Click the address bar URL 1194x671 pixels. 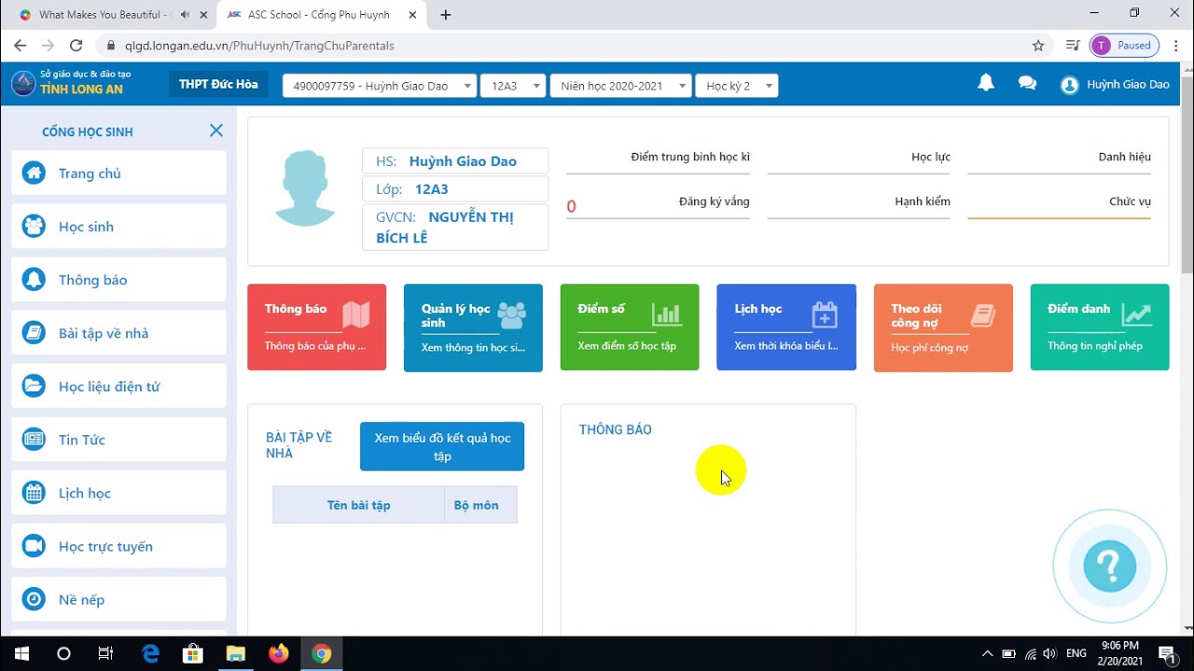(x=259, y=45)
